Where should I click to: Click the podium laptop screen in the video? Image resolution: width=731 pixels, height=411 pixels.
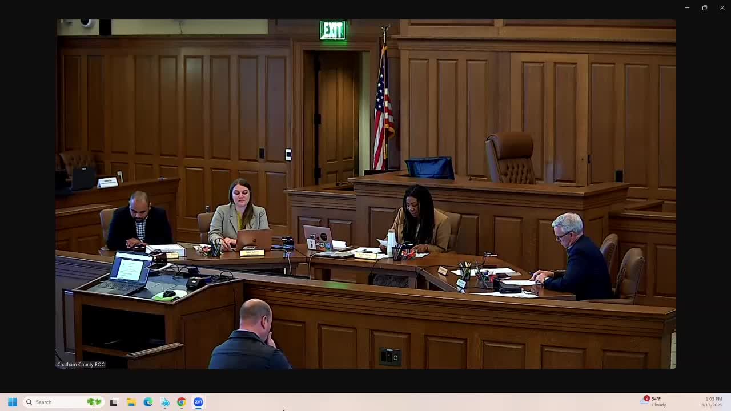pos(129,269)
